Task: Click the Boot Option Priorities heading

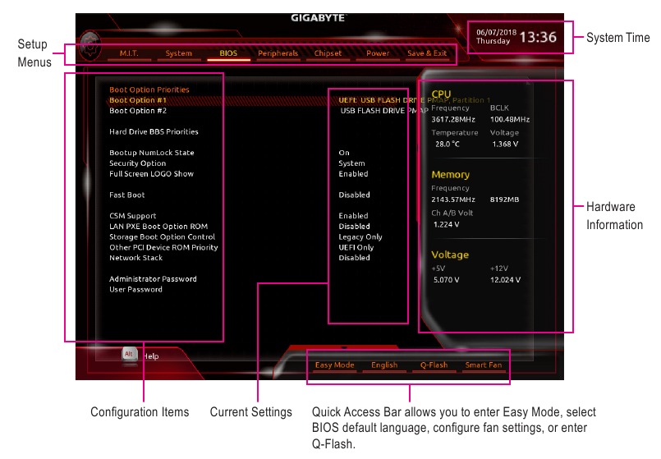Action: (149, 90)
